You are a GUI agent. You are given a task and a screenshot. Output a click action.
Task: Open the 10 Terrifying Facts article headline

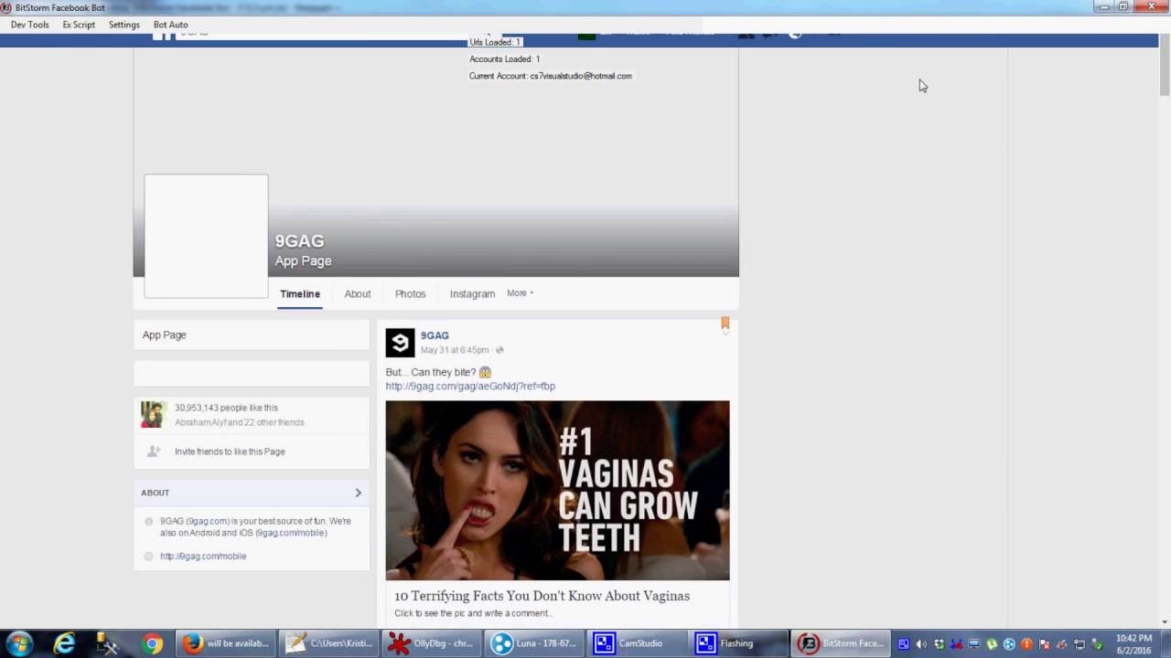click(542, 596)
